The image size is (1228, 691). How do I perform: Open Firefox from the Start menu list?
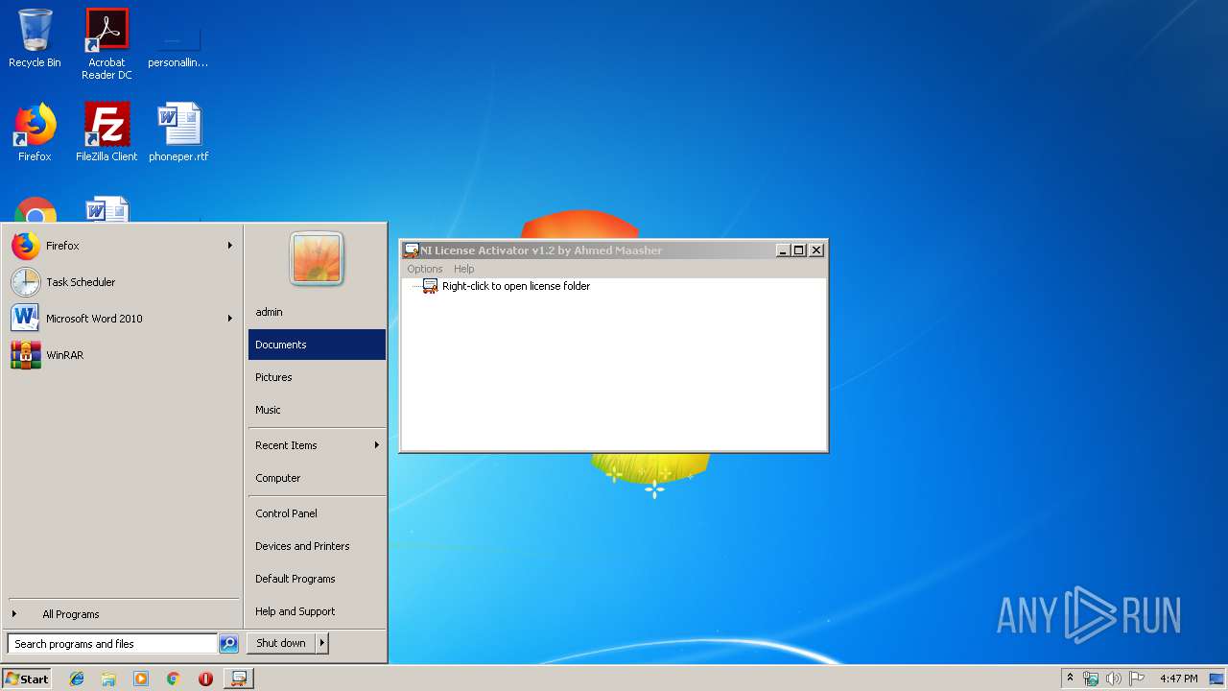tap(123, 246)
